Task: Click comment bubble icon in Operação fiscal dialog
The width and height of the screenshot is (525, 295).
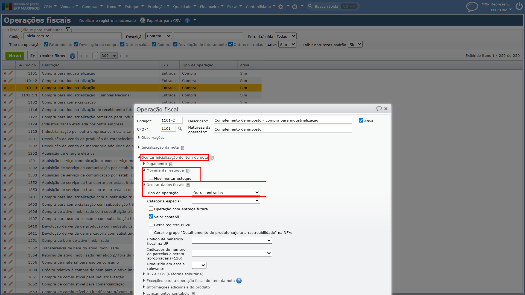Action: point(379,108)
